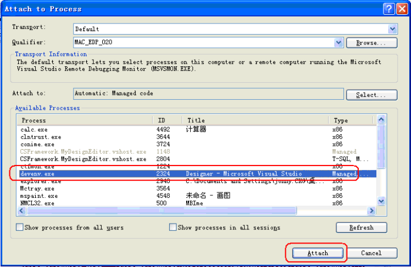Click the horizontal scrollbar right arrow
Viewport: 411px width, 267px height.
(x=370, y=211)
